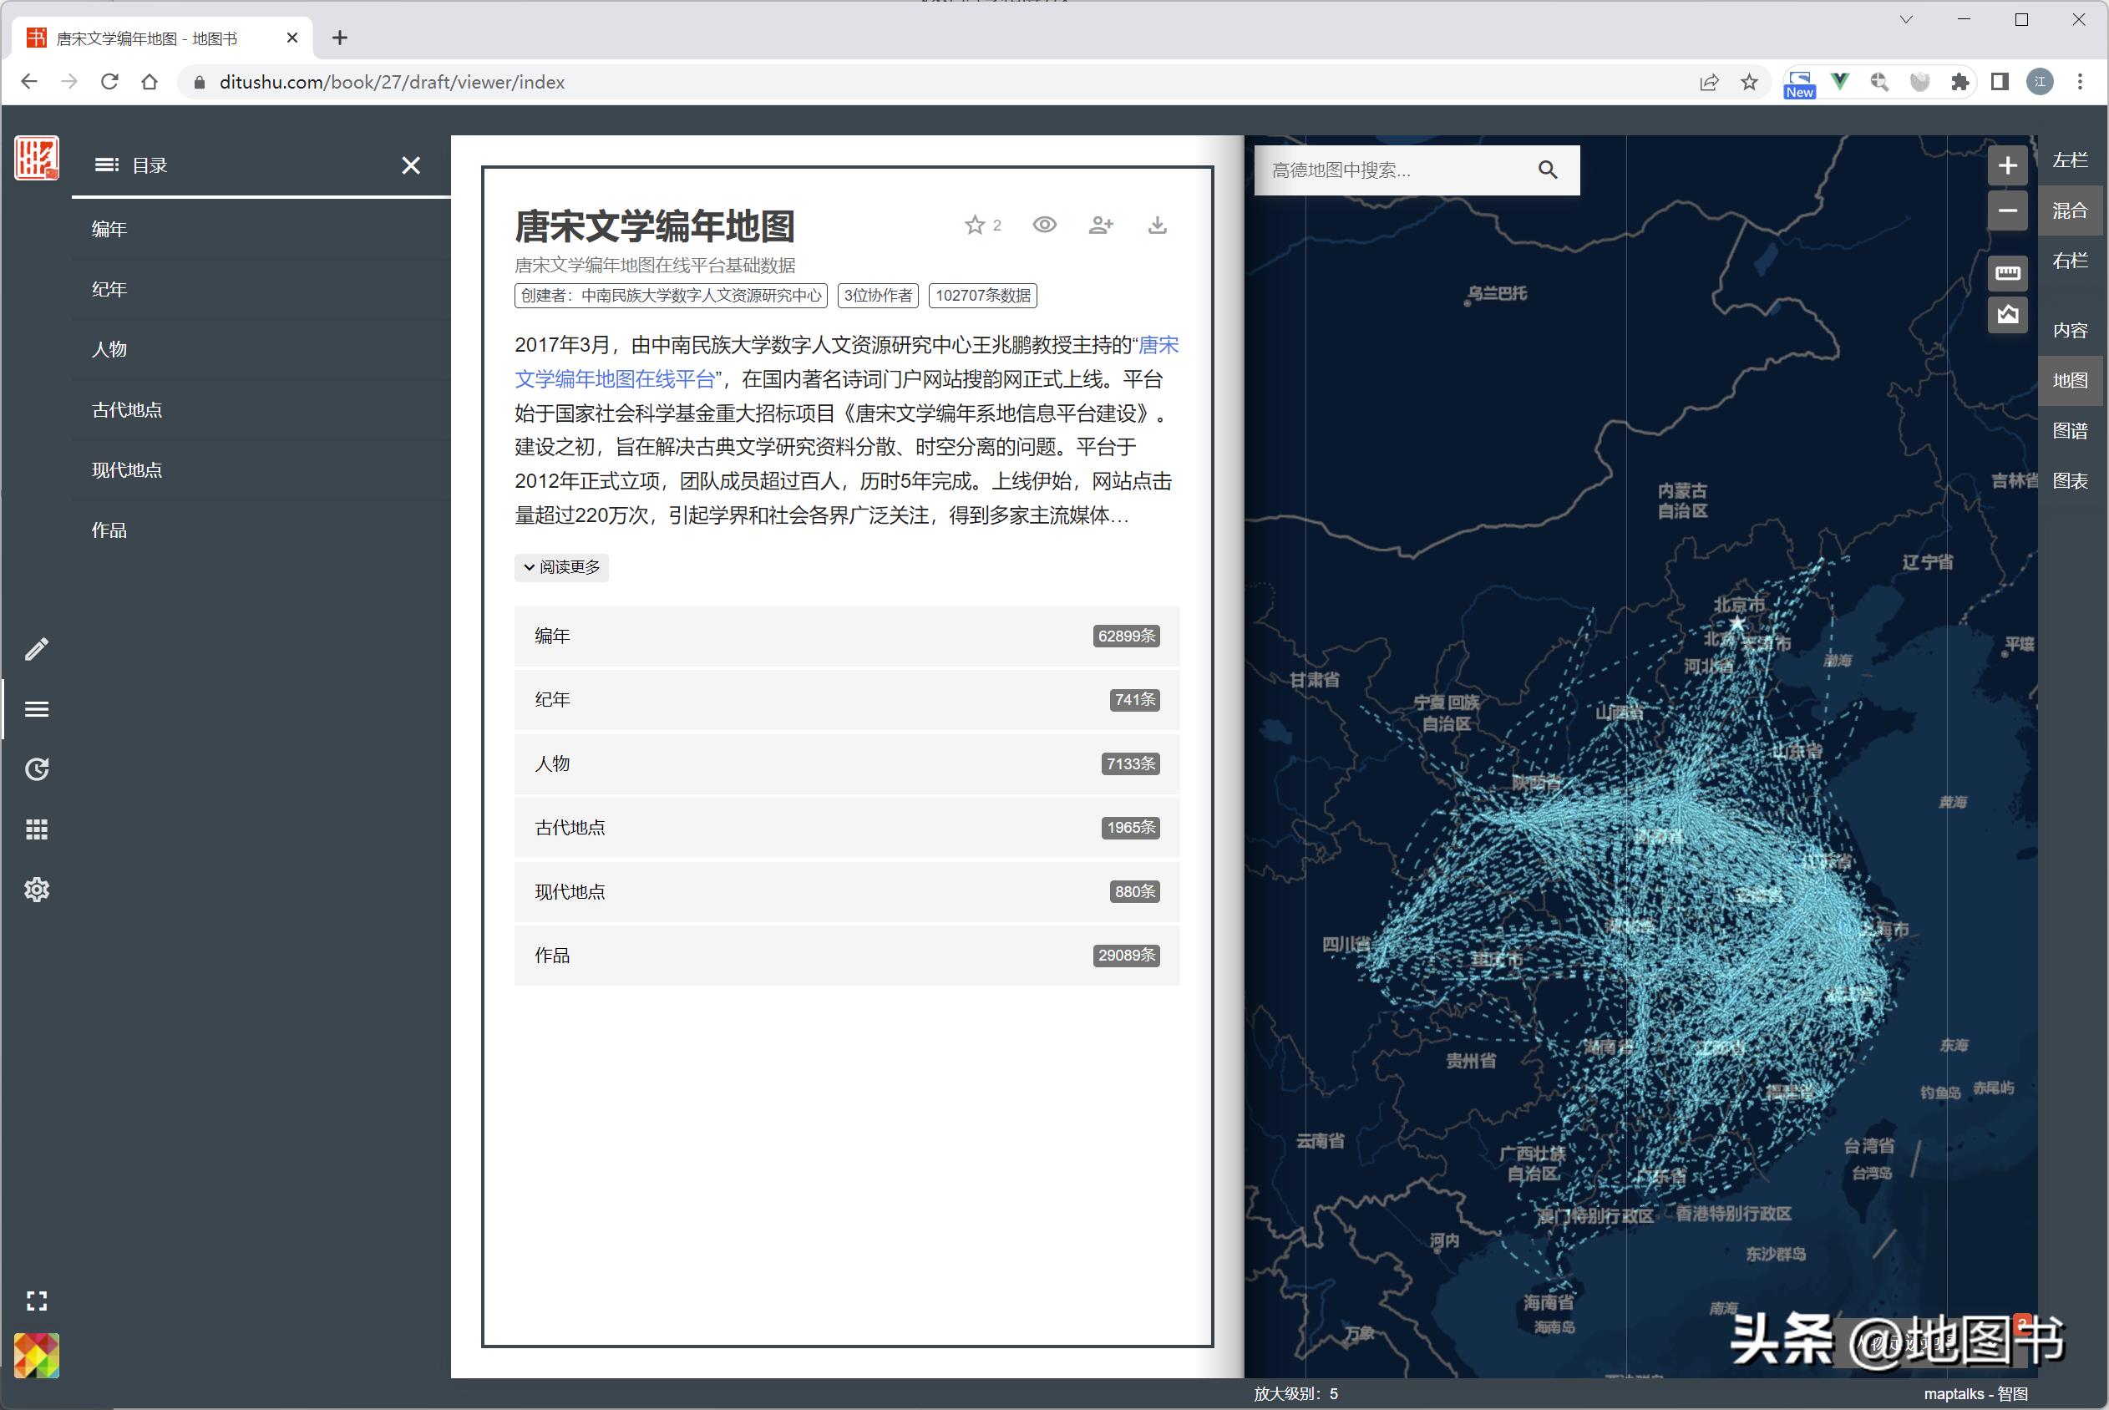The image size is (2109, 1410).
Task: Close the 唐宋文学编年地图 browser tab
Action: point(292,38)
